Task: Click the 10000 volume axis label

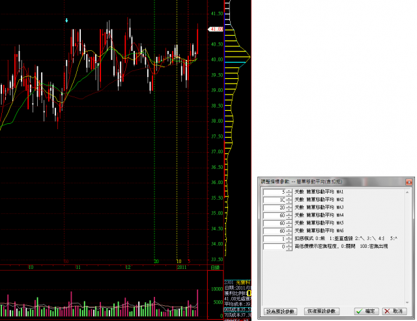Action: click(217, 289)
